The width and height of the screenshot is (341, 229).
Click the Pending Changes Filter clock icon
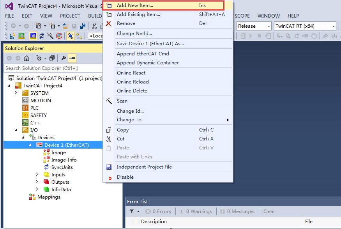click(39, 58)
